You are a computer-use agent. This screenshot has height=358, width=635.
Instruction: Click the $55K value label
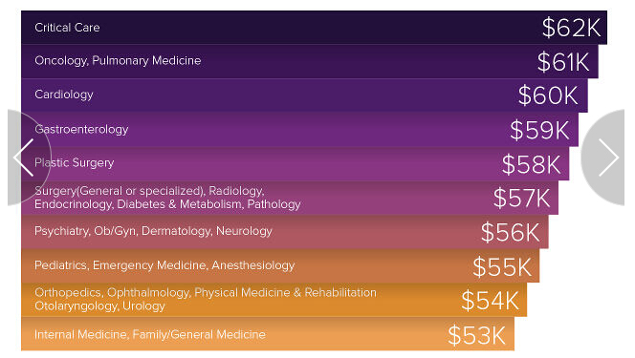click(502, 266)
